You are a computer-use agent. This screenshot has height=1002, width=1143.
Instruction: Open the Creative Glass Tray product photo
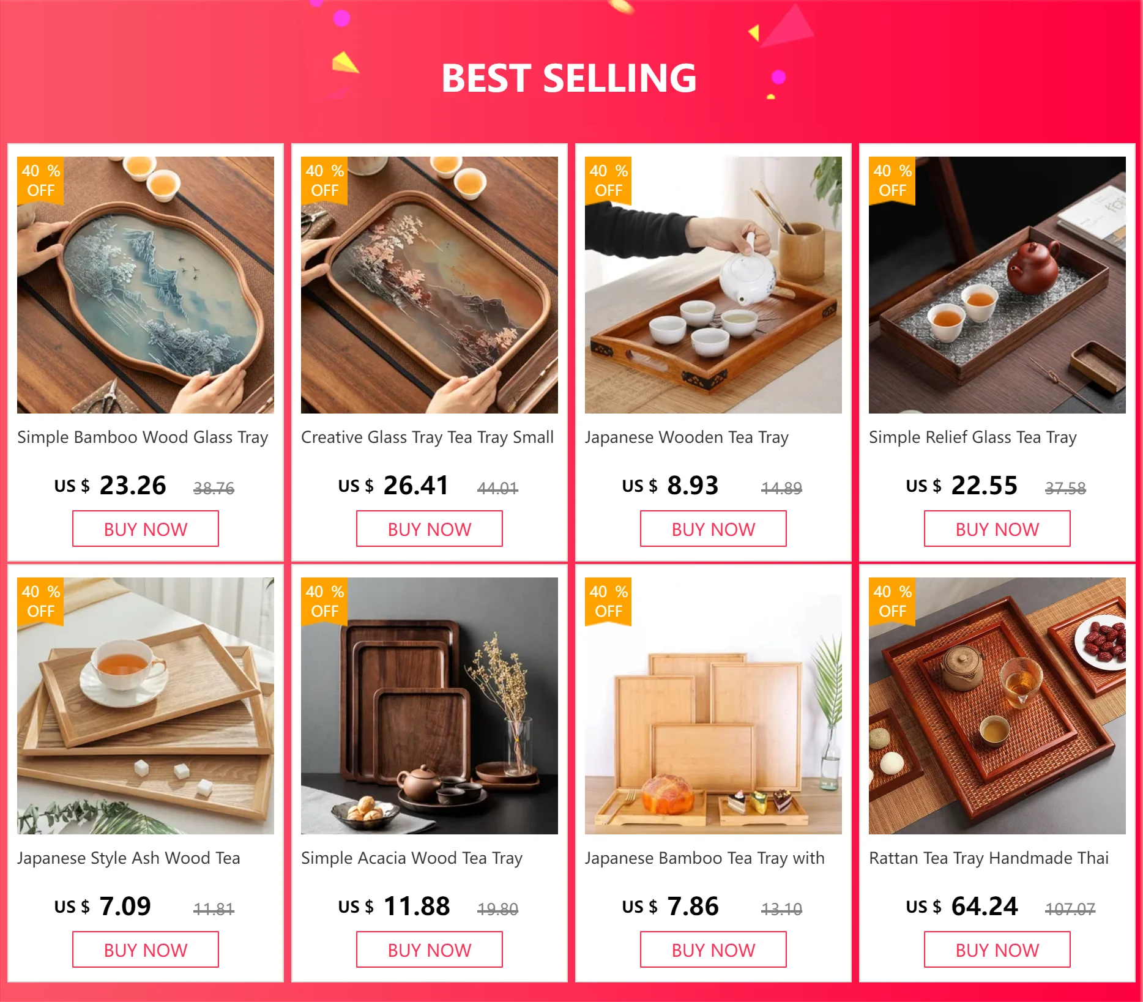click(x=430, y=285)
